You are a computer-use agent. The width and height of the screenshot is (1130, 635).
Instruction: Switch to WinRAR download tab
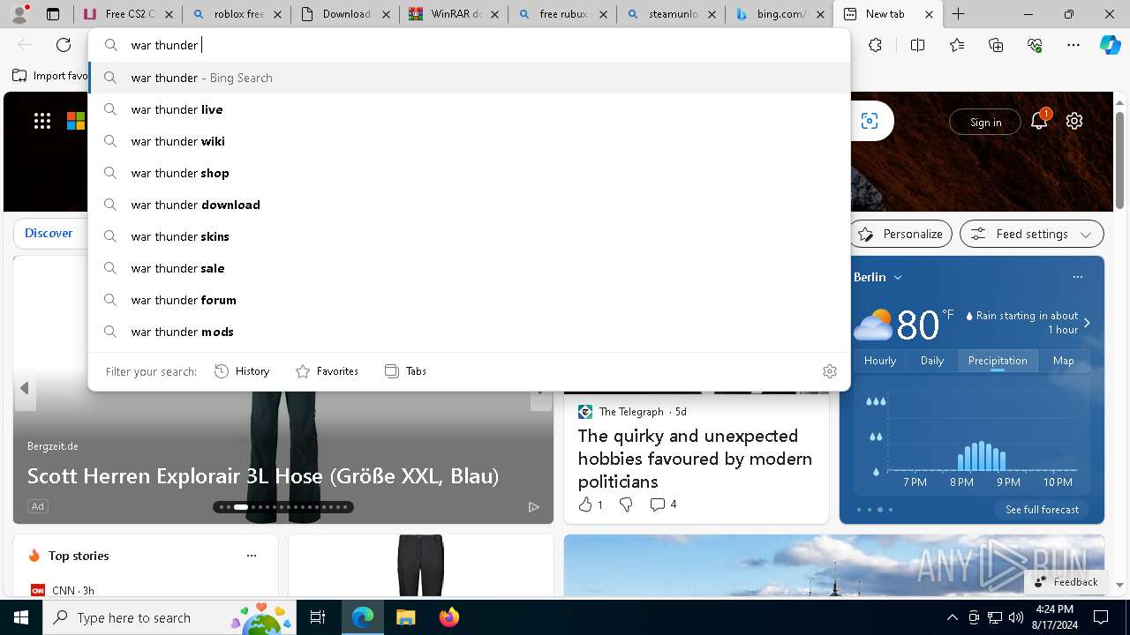(454, 14)
